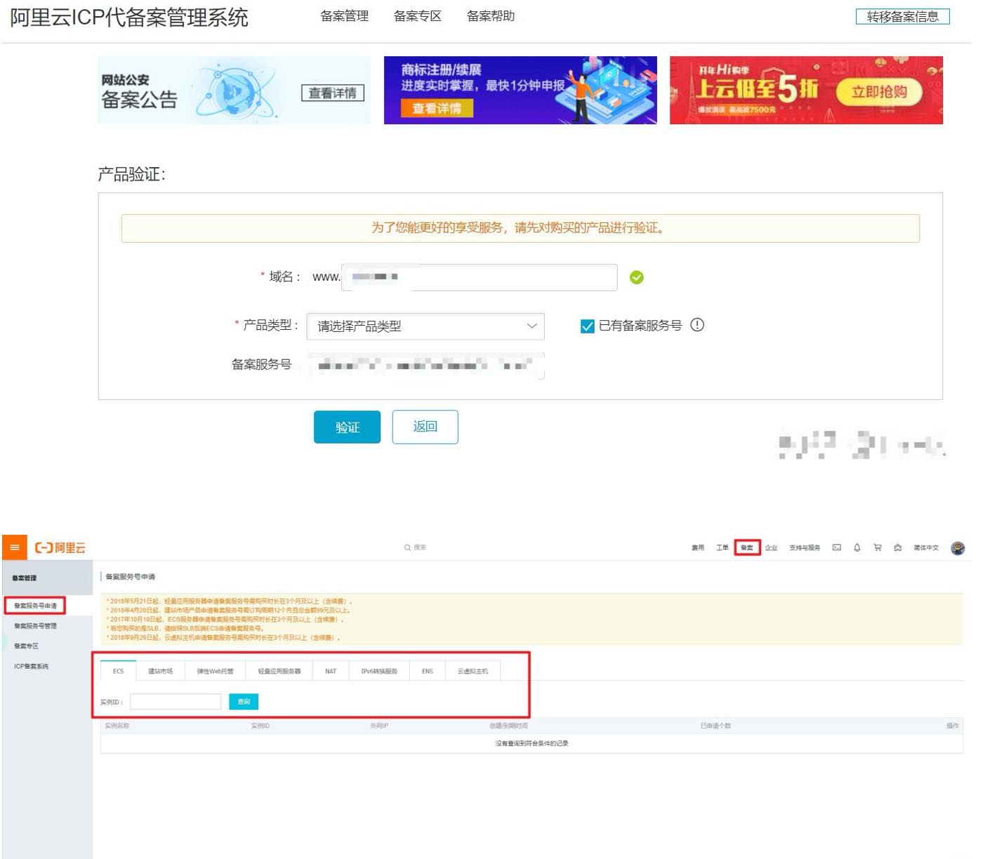Switch to the 云虚拟主机 tab
The width and height of the screenshot is (983, 859).
(473, 671)
